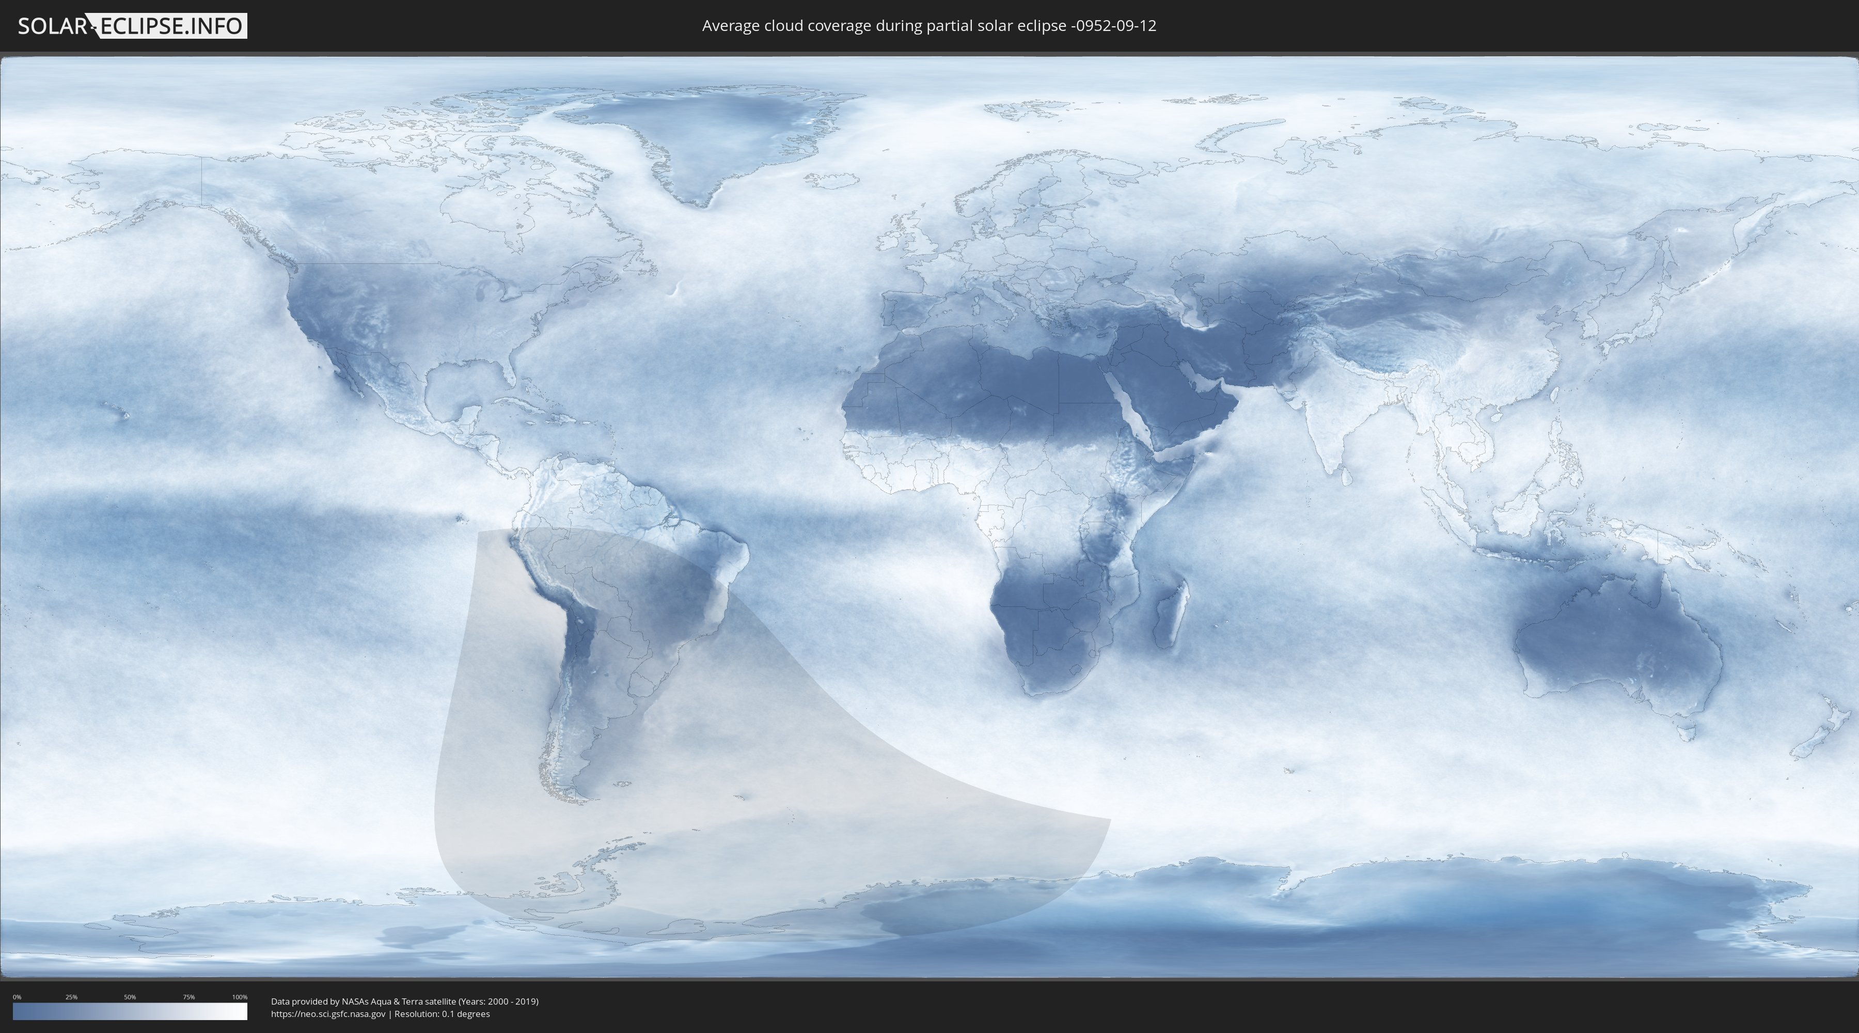This screenshot has width=1859, height=1033.
Task: Click the NASA Aqua & Terra satellite credit text
Action: (405, 1001)
